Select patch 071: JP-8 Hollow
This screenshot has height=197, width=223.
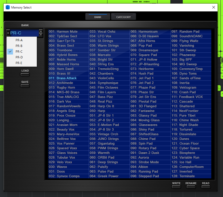point(150,60)
